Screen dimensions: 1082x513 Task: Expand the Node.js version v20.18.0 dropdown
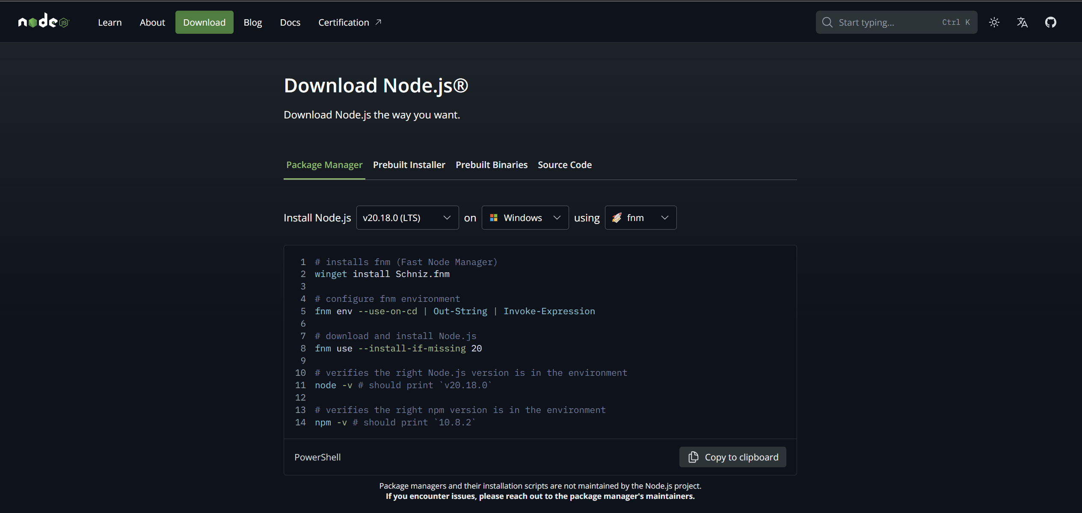click(407, 218)
